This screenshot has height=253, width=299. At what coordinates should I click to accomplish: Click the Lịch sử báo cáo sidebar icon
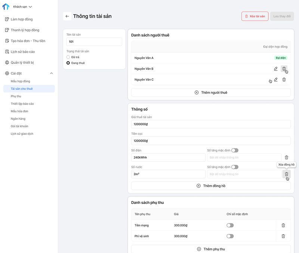(x=7, y=52)
